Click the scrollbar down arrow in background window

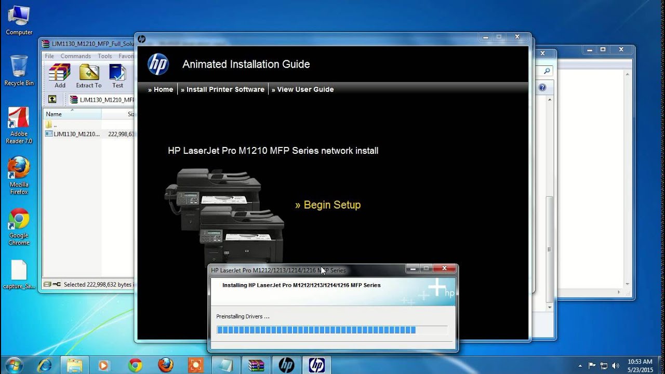click(x=550, y=307)
